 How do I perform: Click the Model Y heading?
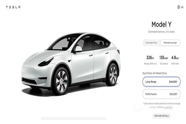162,24
